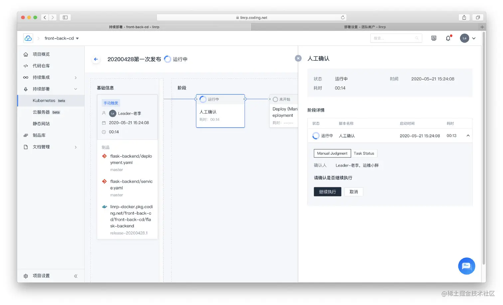Screen dimensions: 503x305
Task: Switch to 部署设置 - 团队帐户 browser tab
Action: click(365, 27)
